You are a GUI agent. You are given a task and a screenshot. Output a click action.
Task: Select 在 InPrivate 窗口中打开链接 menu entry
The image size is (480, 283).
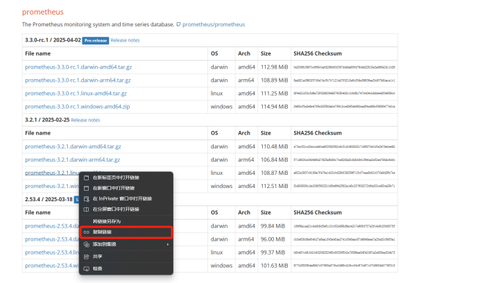point(126,198)
